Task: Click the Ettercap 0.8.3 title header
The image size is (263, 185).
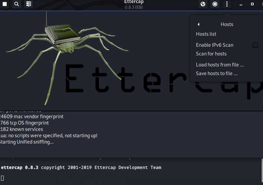Action: 134,4
